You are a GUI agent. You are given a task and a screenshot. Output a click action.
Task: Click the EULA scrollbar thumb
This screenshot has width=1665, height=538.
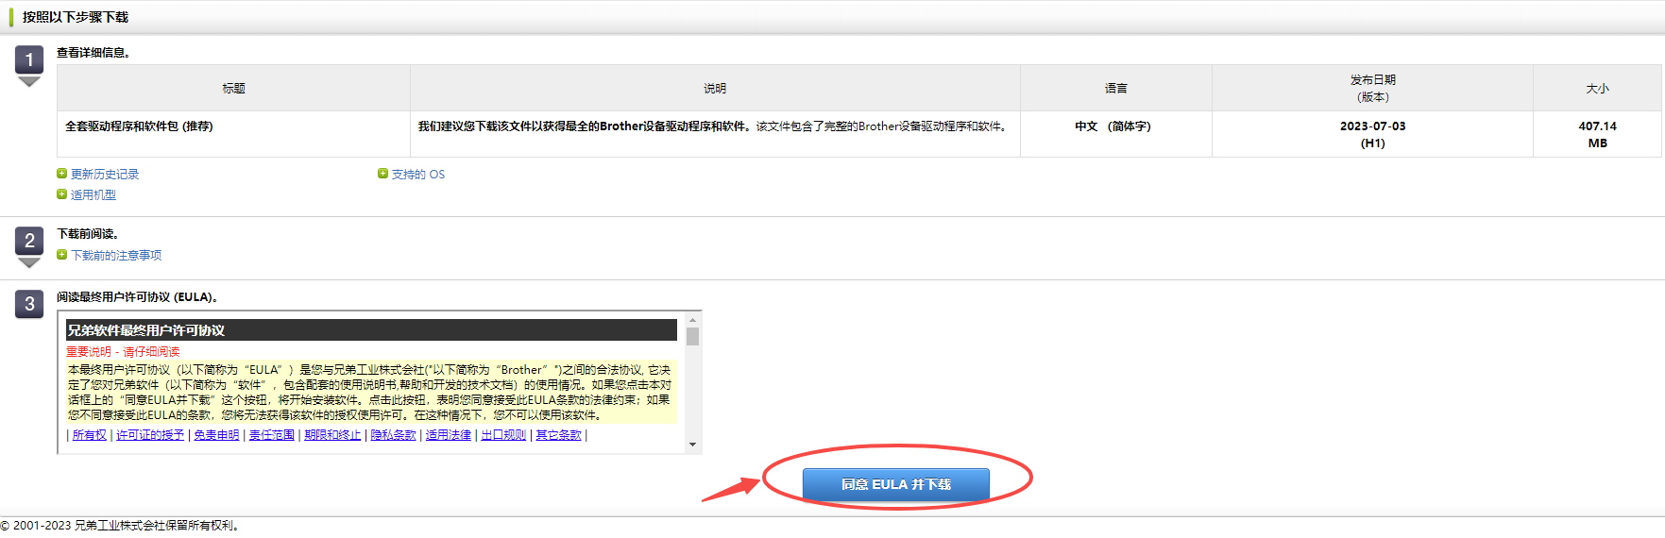[693, 337]
